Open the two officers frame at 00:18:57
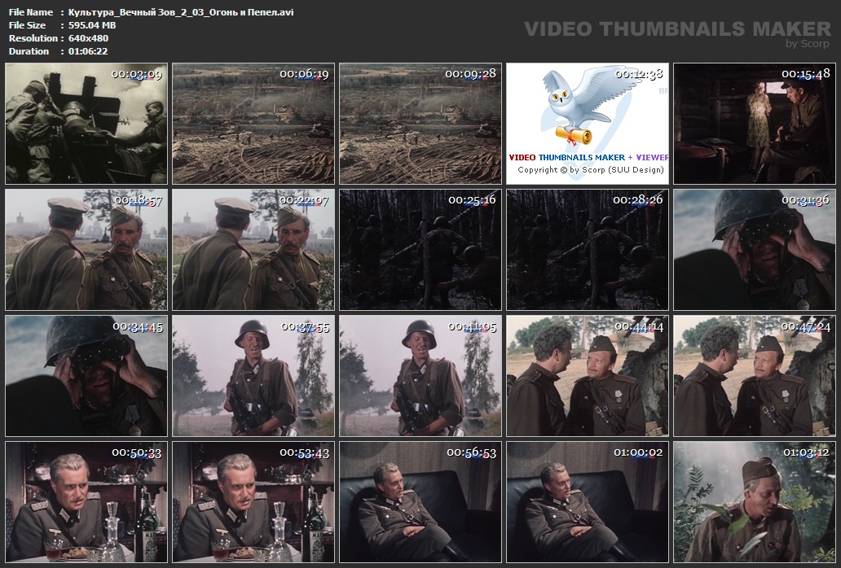Image resolution: width=841 pixels, height=568 pixels. (86, 250)
